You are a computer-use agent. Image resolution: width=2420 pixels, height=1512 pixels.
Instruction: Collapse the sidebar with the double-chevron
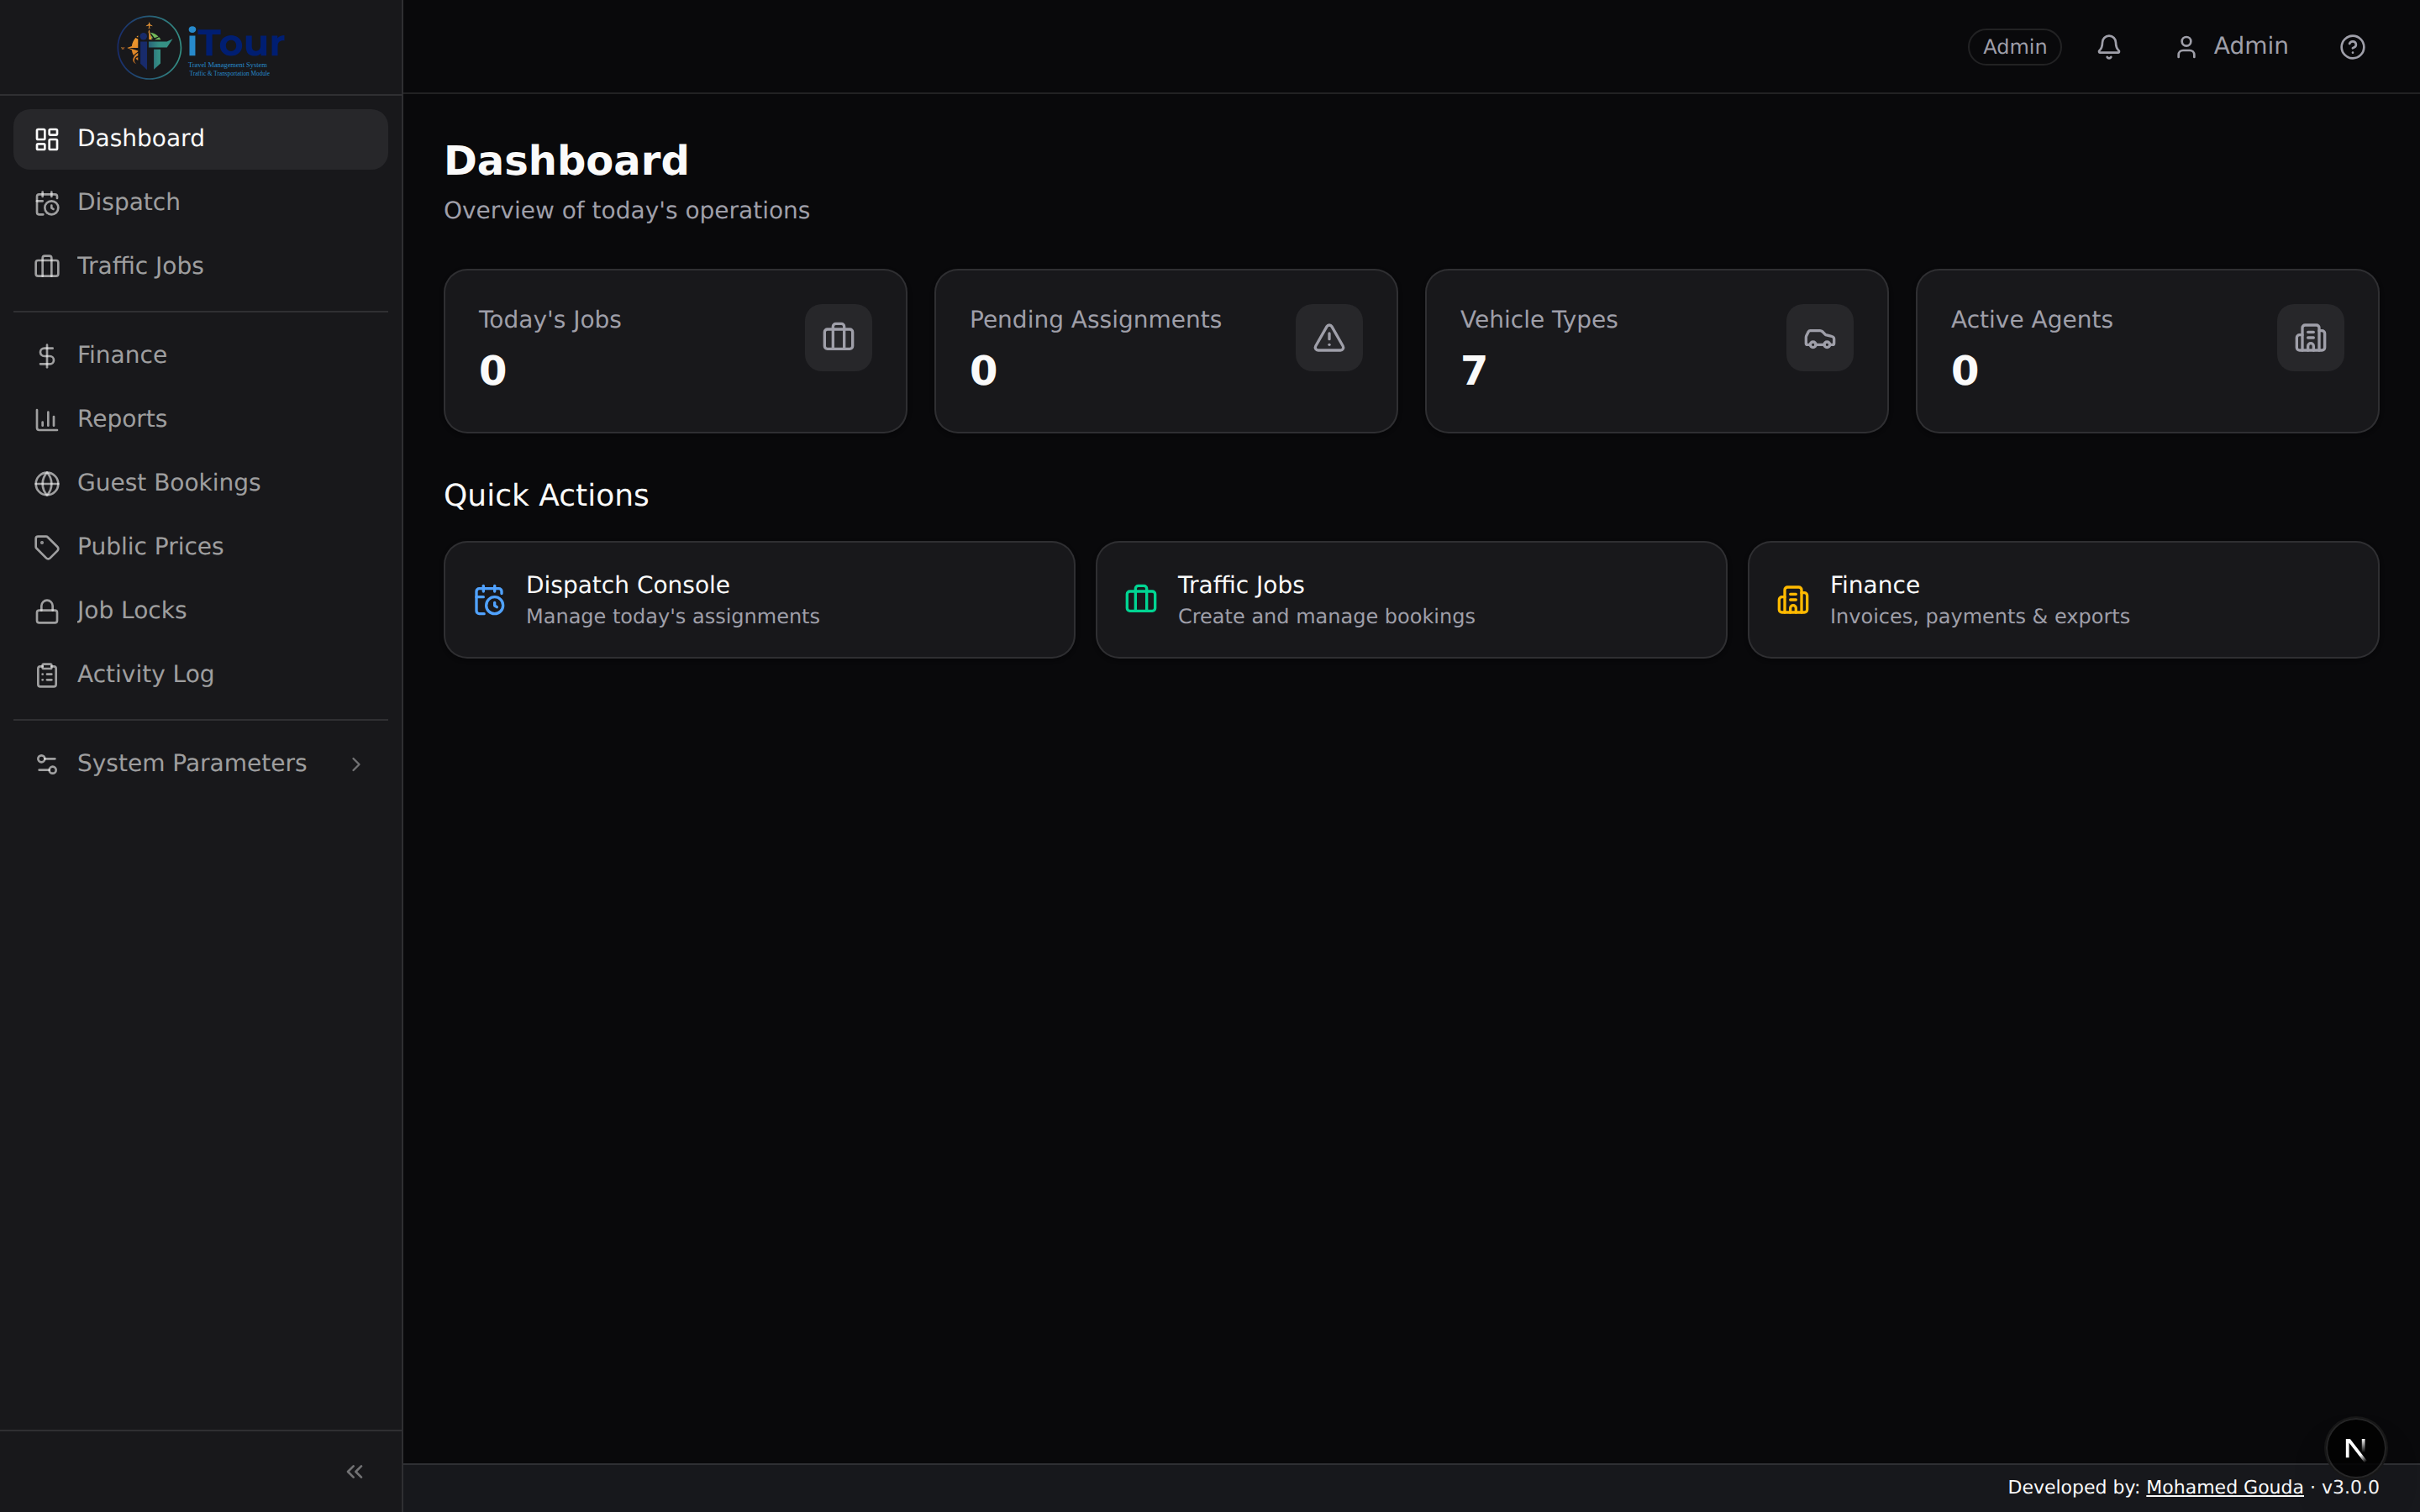pos(354,1471)
